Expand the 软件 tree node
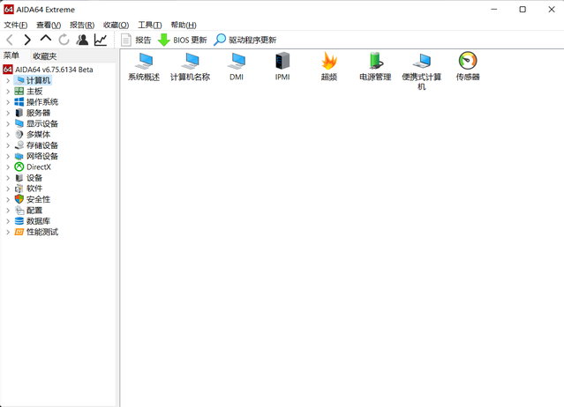 click(x=8, y=189)
